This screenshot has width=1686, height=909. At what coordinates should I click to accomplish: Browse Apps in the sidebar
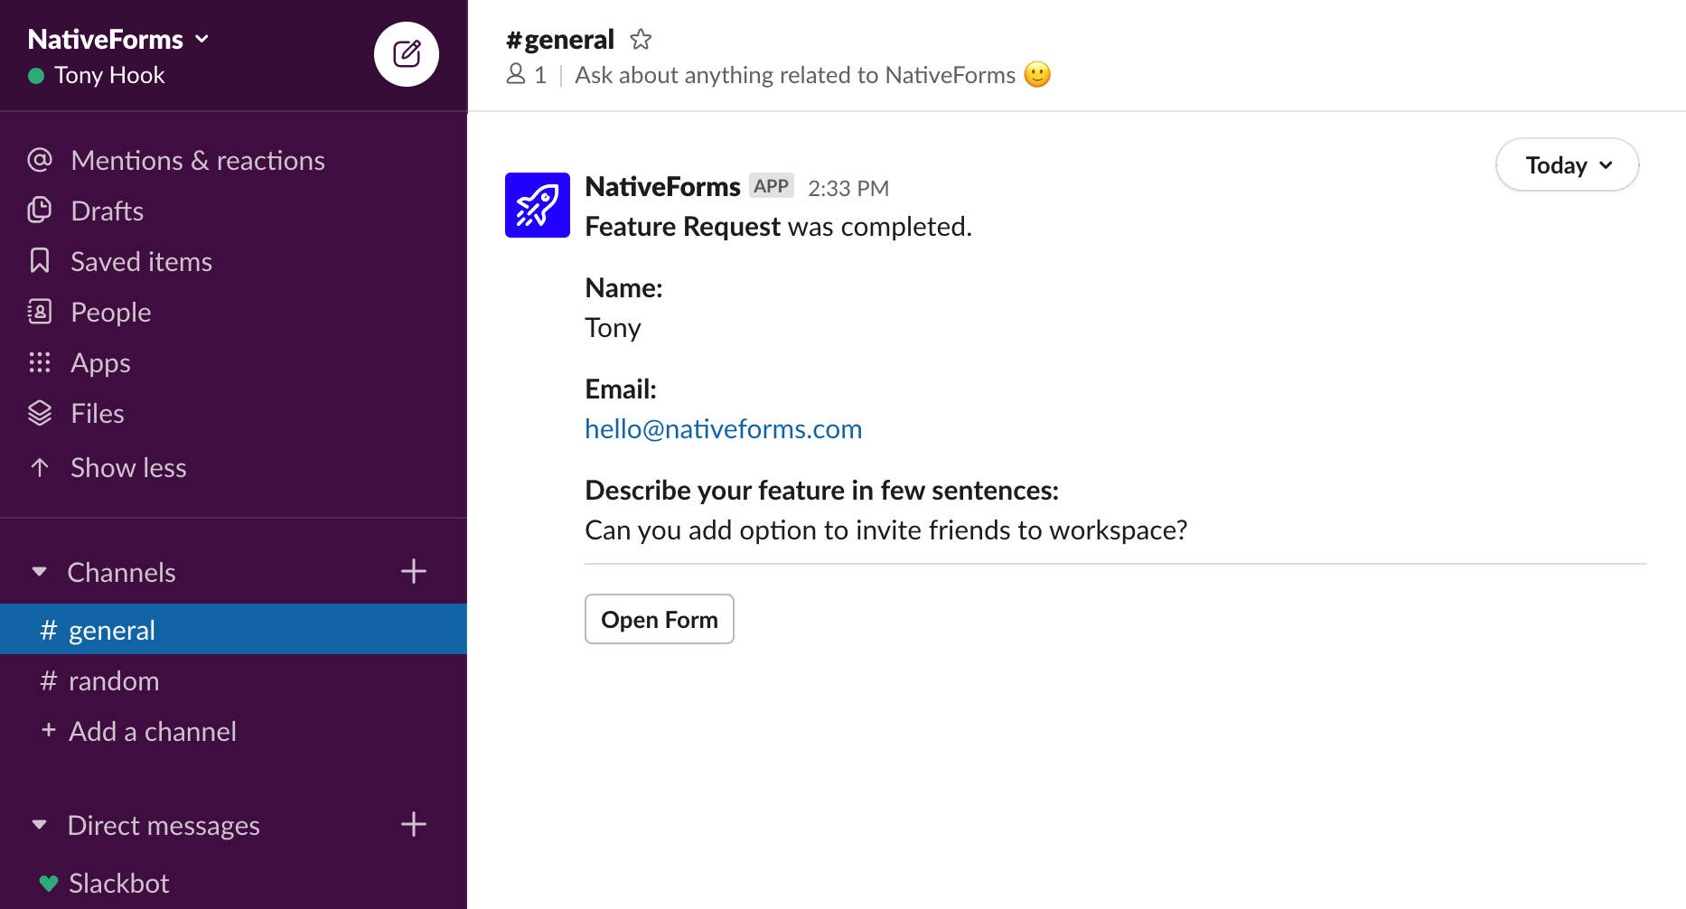click(100, 363)
